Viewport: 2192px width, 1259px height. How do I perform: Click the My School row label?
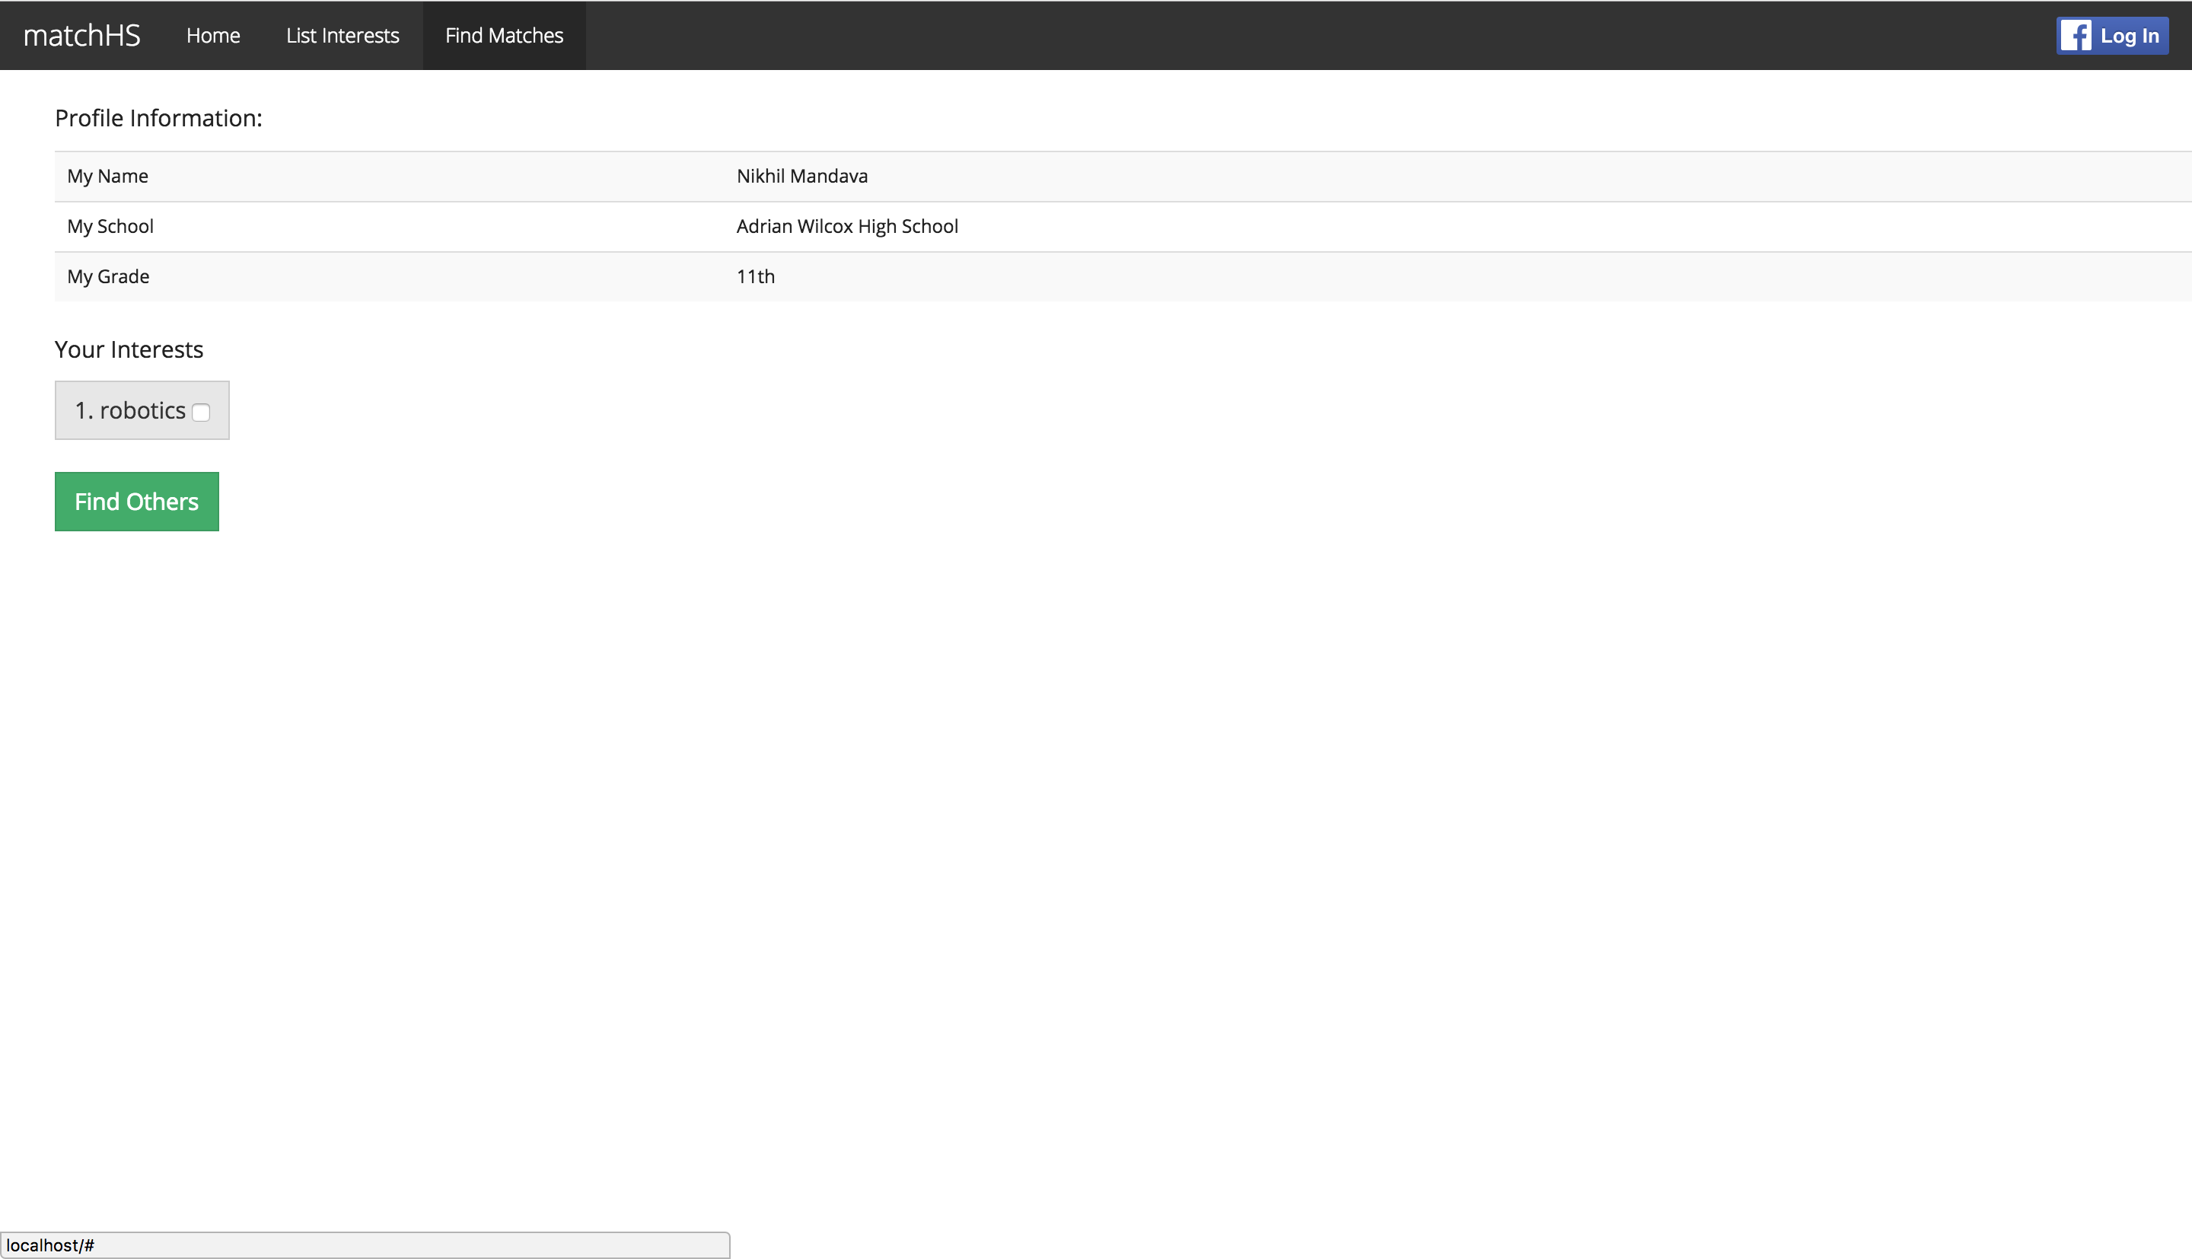tap(110, 227)
